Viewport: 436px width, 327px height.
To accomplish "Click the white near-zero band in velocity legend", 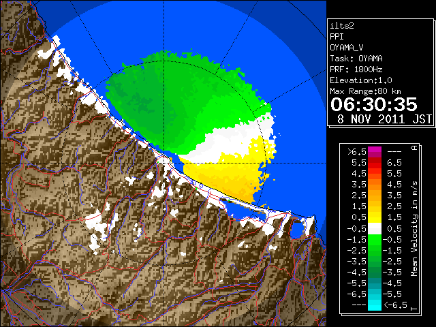I will [x=375, y=229].
